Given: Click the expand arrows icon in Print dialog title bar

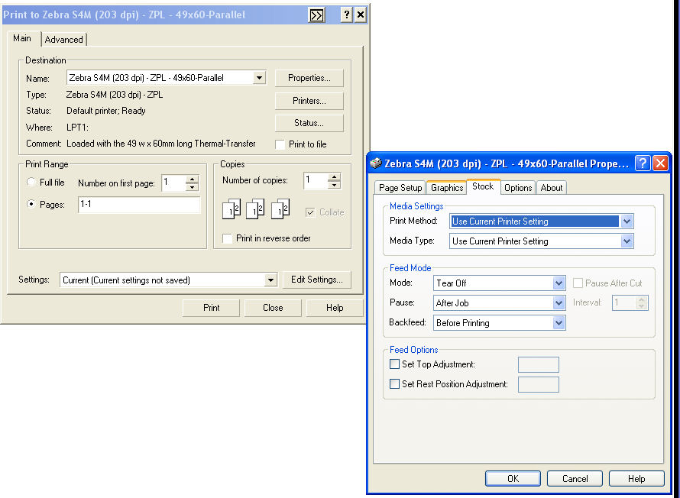Looking at the screenshot, I should point(316,15).
